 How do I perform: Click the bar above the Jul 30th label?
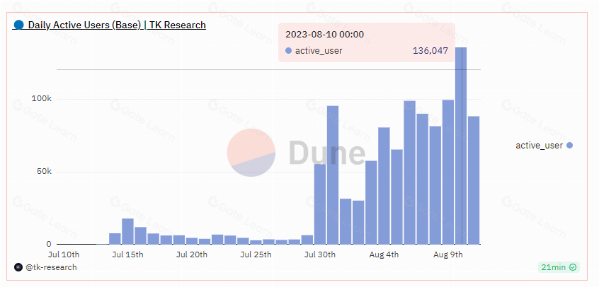(x=320, y=204)
